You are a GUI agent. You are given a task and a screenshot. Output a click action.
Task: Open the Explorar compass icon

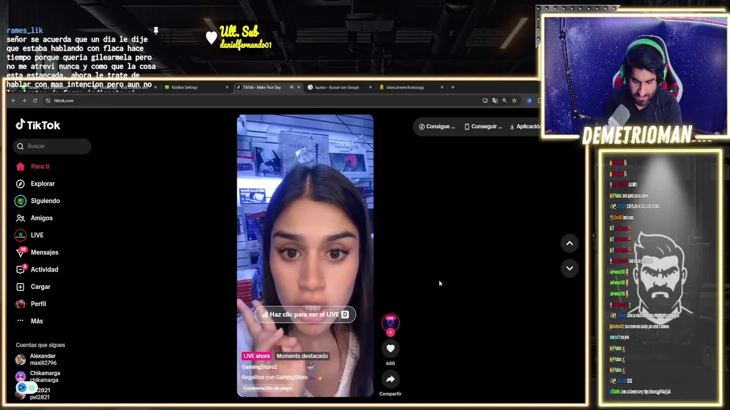click(x=21, y=183)
